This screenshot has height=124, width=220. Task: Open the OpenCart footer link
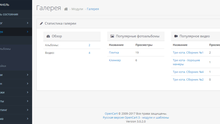[x=111, y=114]
